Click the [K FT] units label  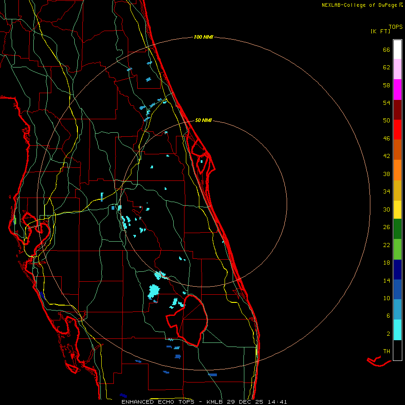pos(380,31)
